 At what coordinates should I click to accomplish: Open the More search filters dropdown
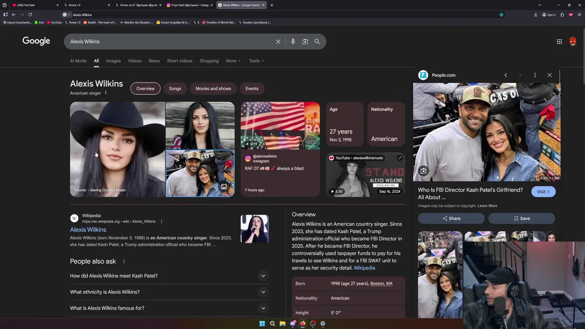233,61
